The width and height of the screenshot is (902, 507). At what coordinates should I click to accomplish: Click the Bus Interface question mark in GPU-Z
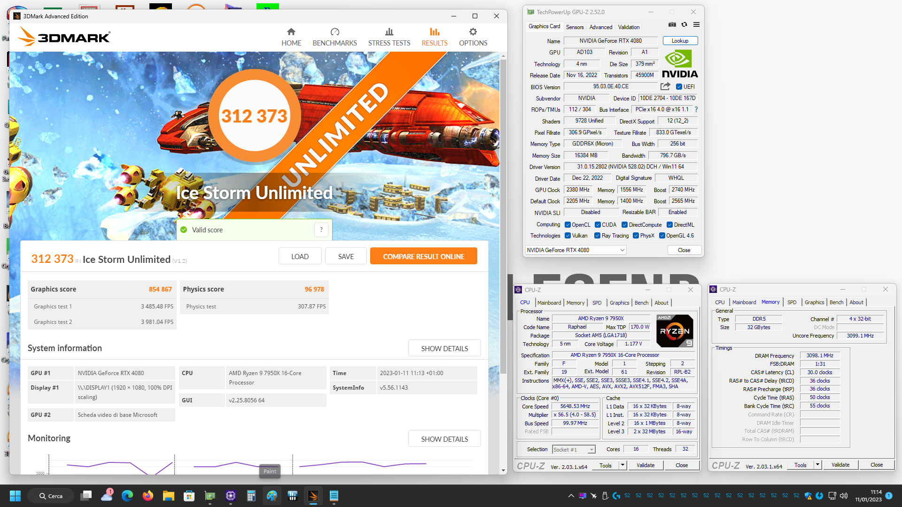click(696, 109)
